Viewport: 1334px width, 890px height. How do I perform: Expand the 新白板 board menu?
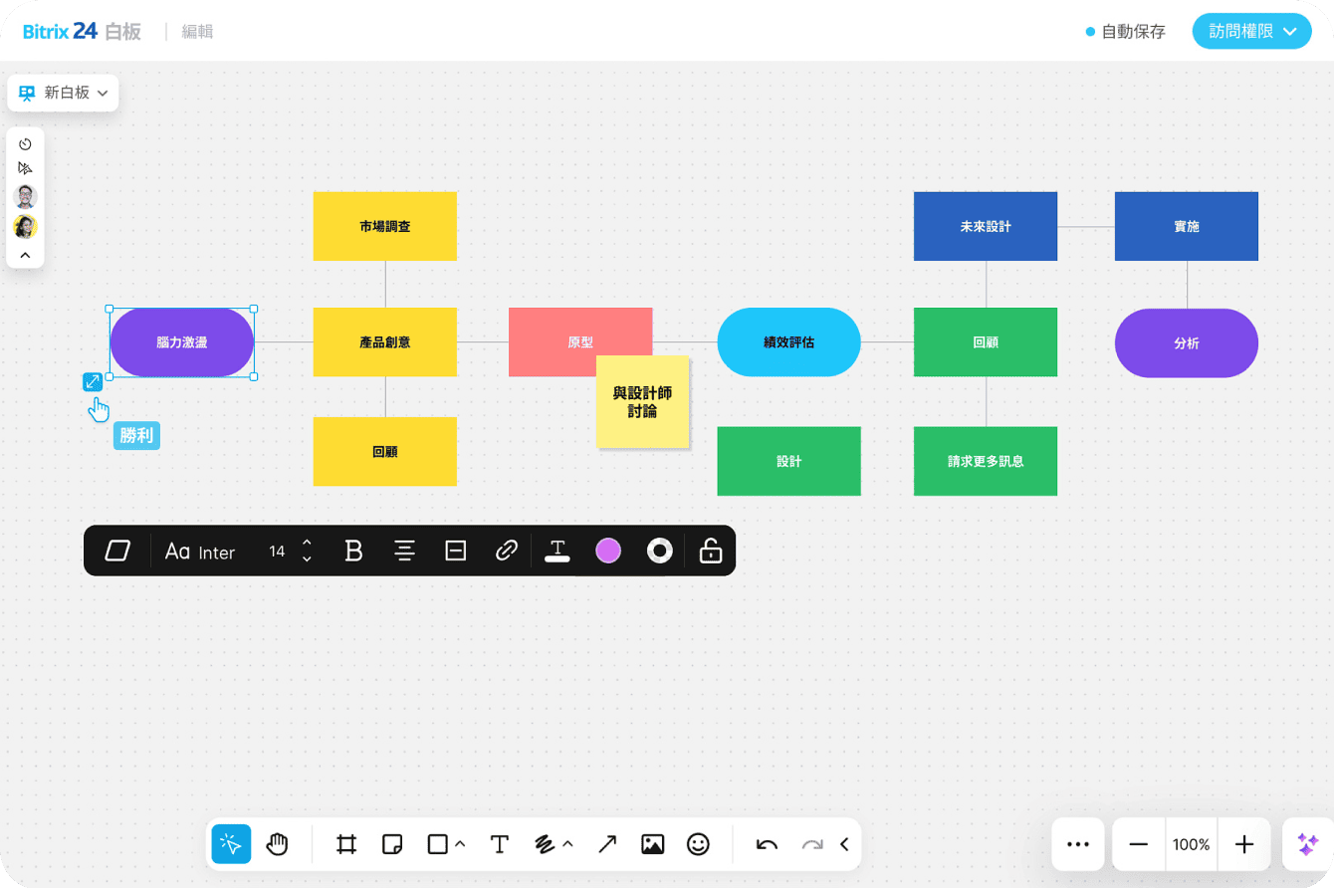pos(64,93)
